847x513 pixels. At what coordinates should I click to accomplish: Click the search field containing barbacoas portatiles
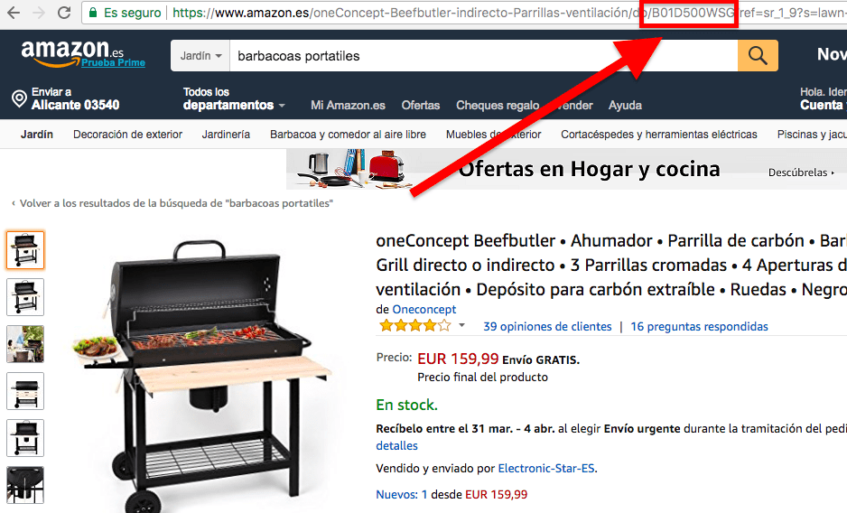(x=483, y=56)
